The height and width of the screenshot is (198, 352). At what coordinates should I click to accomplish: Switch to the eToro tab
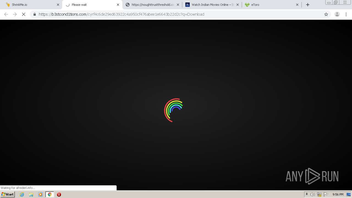coord(272,5)
